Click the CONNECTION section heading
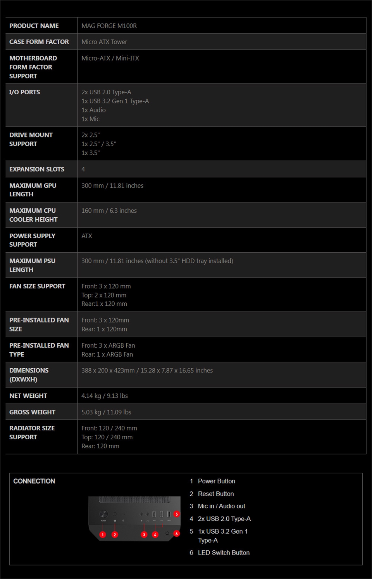372x579 pixels. pos(34,481)
